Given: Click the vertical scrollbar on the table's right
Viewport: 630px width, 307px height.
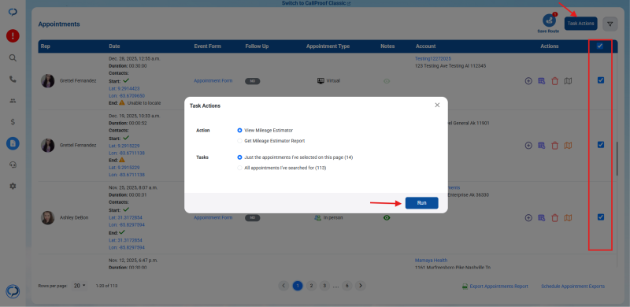Looking at the screenshot, I should [x=617, y=158].
